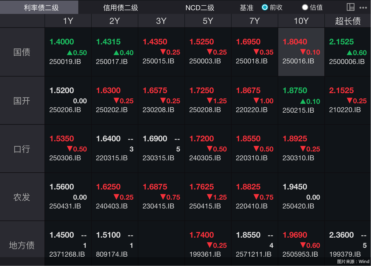Screen dimensions: 371x266
Task: Click the 超长债 column header
Action: [348, 21]
